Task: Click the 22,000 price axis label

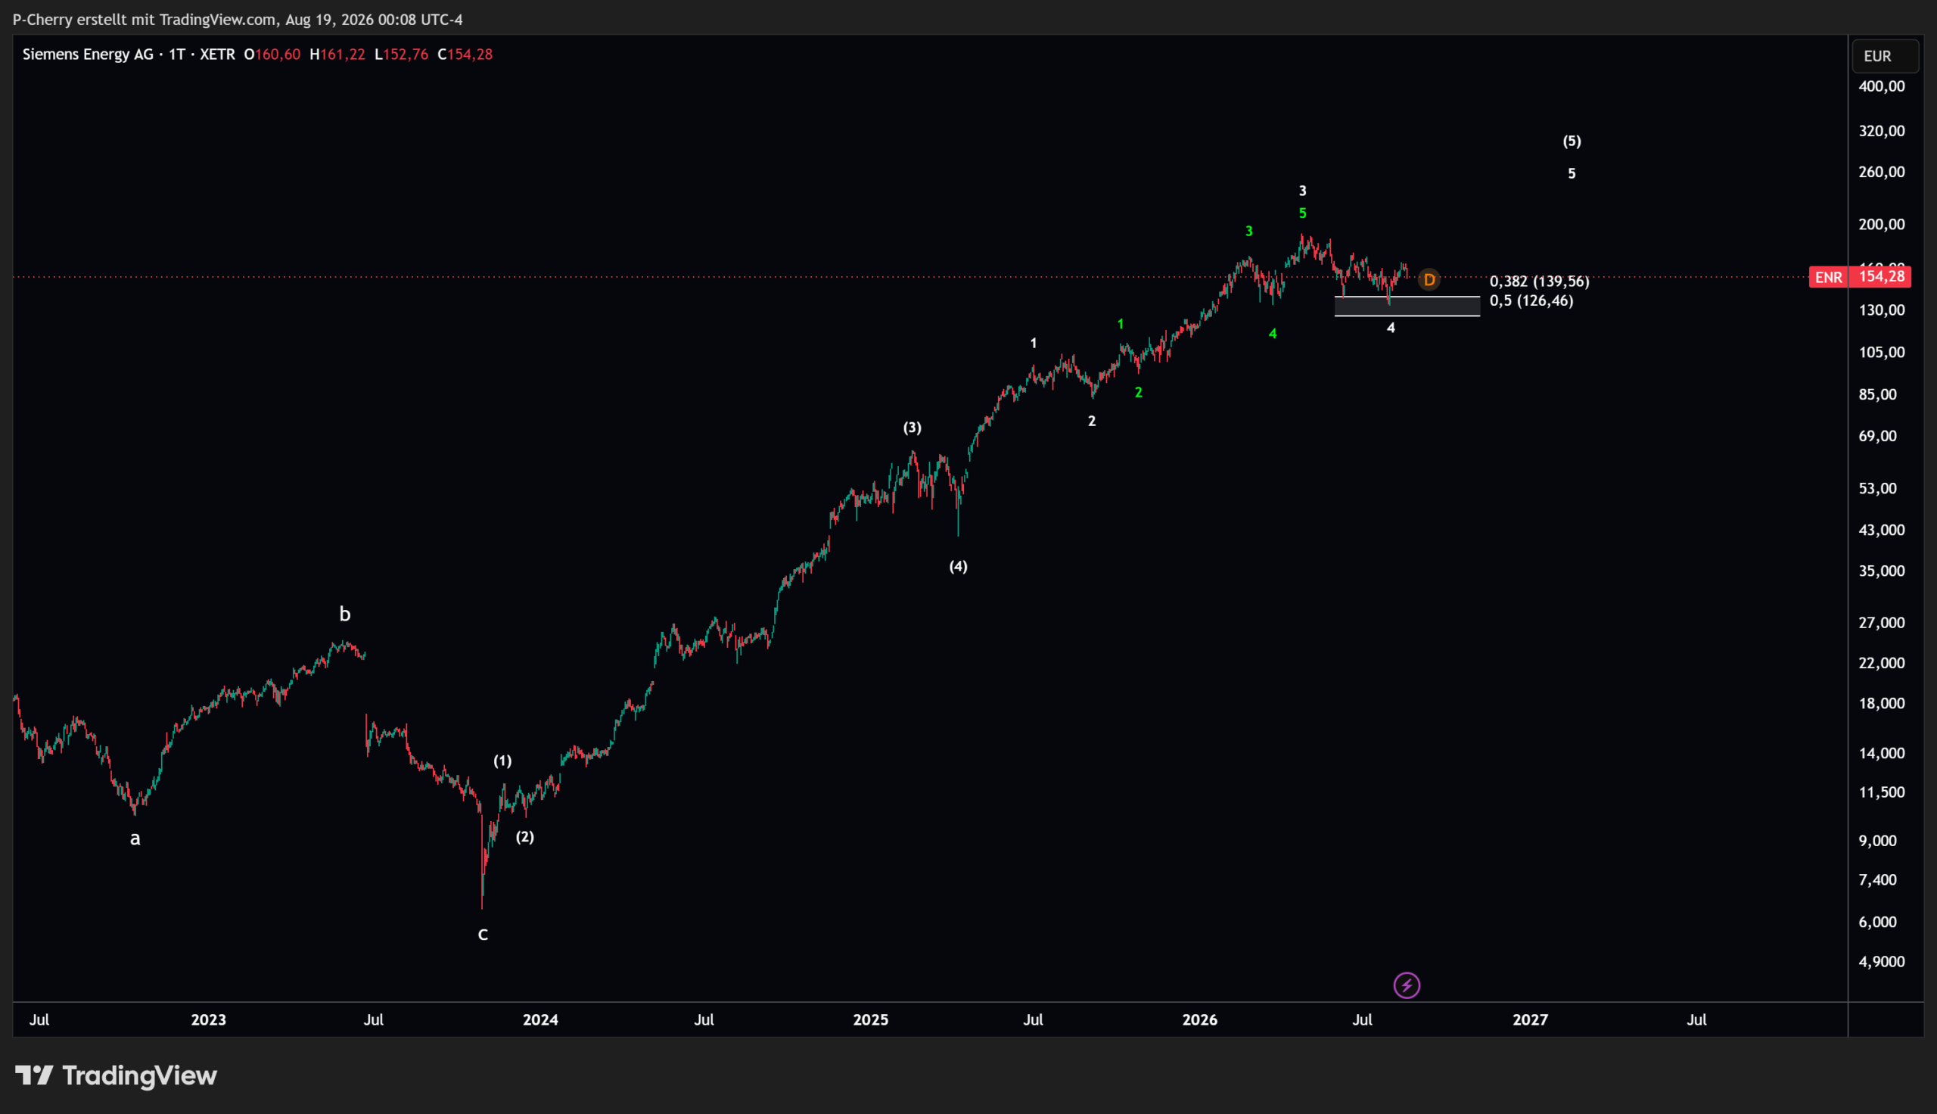Action: [x=1882, y=663]
